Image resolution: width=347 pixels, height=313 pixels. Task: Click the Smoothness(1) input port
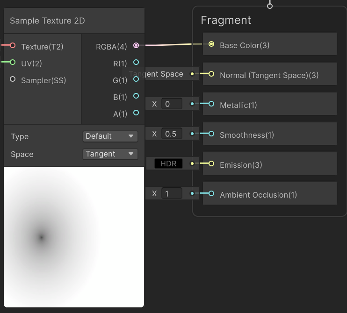point(211,134)
